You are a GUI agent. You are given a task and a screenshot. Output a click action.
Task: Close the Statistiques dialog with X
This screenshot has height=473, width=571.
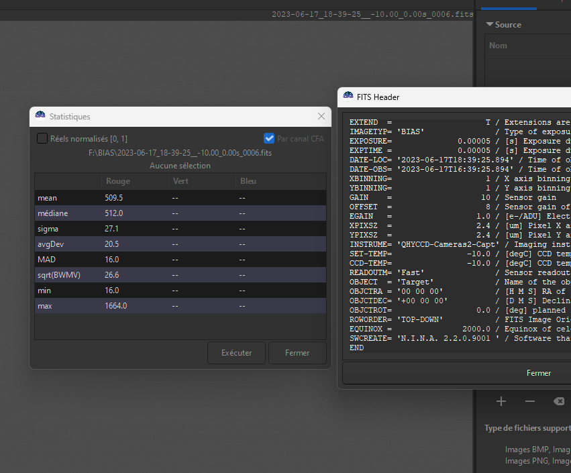click(x=321, y=116)
